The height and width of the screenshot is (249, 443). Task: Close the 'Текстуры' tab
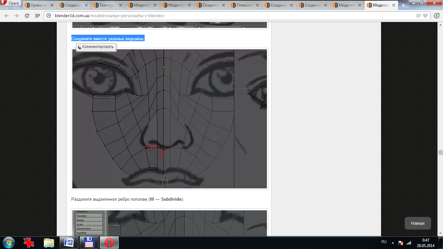121,5
